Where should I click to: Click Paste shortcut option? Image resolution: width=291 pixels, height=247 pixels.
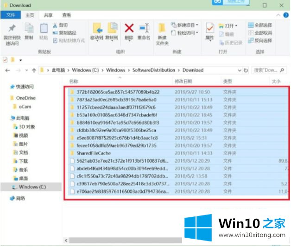pos(69,40)
